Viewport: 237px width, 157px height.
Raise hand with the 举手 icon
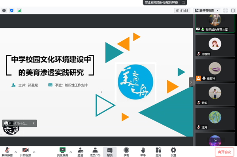(x=143, y=152)
